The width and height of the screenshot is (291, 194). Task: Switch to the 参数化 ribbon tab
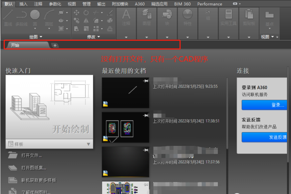pyautogui.click(x=55, y=4)
